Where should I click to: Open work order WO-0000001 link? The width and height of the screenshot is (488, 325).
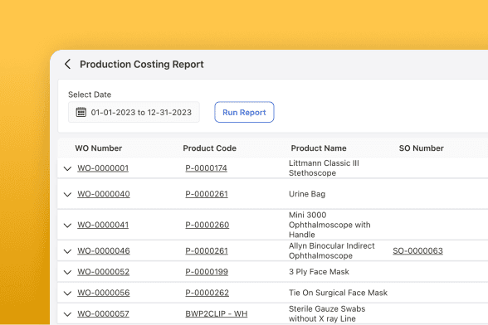[x=103, y=168]
